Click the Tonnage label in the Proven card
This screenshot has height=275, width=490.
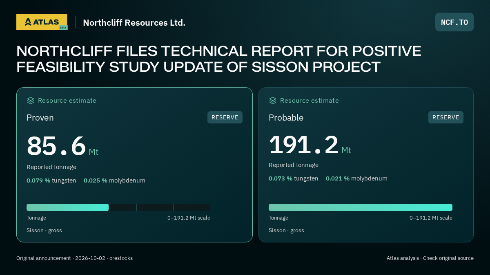click(36, 218)
